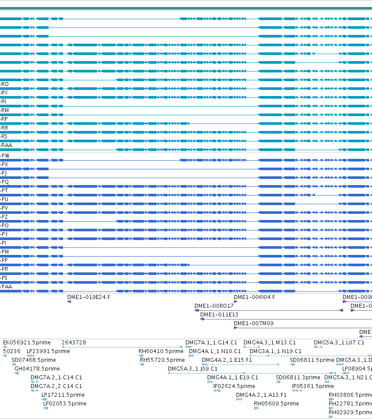
Task: Select the -PO protein label
Action: tap(4, 226)
